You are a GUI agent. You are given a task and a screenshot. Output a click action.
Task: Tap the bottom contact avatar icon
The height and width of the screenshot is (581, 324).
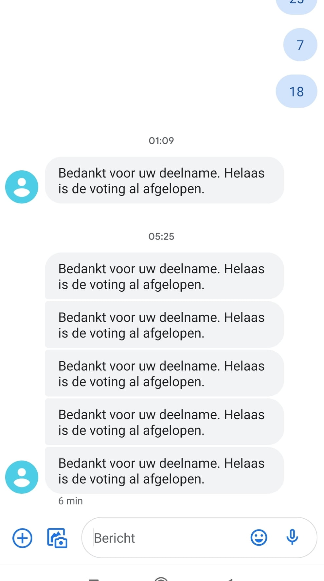22,477
